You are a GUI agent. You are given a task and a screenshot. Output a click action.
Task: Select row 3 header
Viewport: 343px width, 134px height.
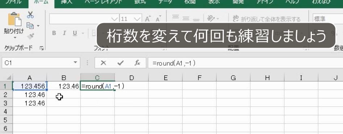click(x=6, y=103)
